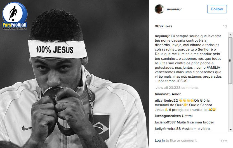Open the kelly.ferreira.88 commenter profile
Screen dimensions: 233x148
click(x=168, y=129)
